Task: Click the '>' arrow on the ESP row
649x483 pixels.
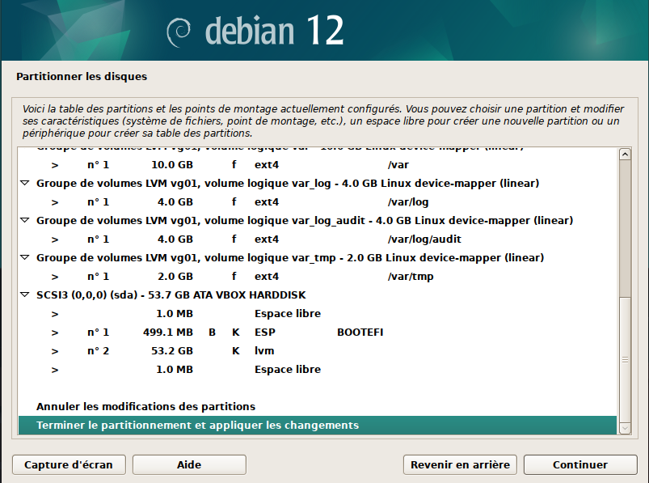Action: click(55, 333)
